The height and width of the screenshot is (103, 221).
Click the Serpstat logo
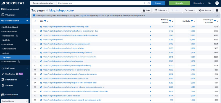(13, 3)
